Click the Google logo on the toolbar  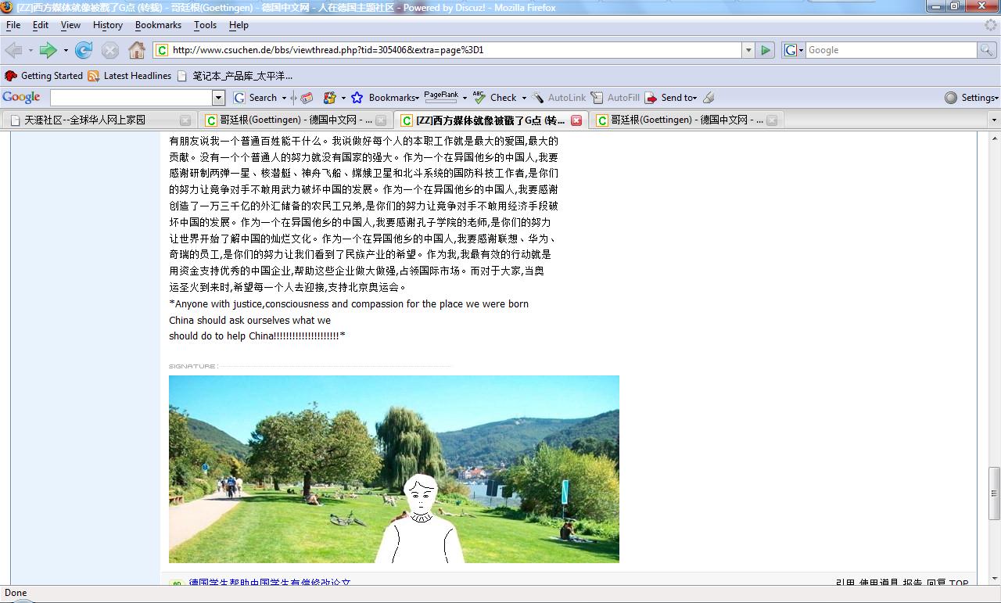pyautogui.click(x=22, y=97)
